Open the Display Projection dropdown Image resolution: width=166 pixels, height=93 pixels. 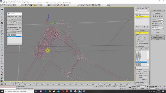(158, 28)
